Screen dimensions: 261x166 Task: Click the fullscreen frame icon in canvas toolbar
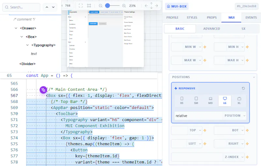(x=81, y=6)
